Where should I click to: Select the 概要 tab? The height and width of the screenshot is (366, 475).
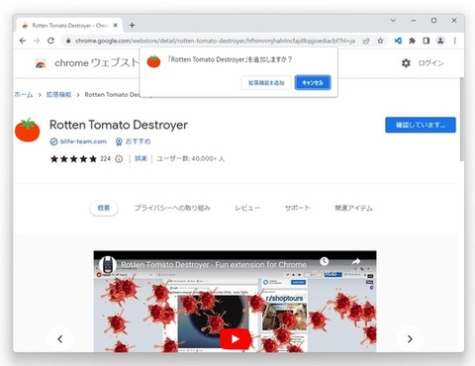pyautogui.click(x=104, y=208)
